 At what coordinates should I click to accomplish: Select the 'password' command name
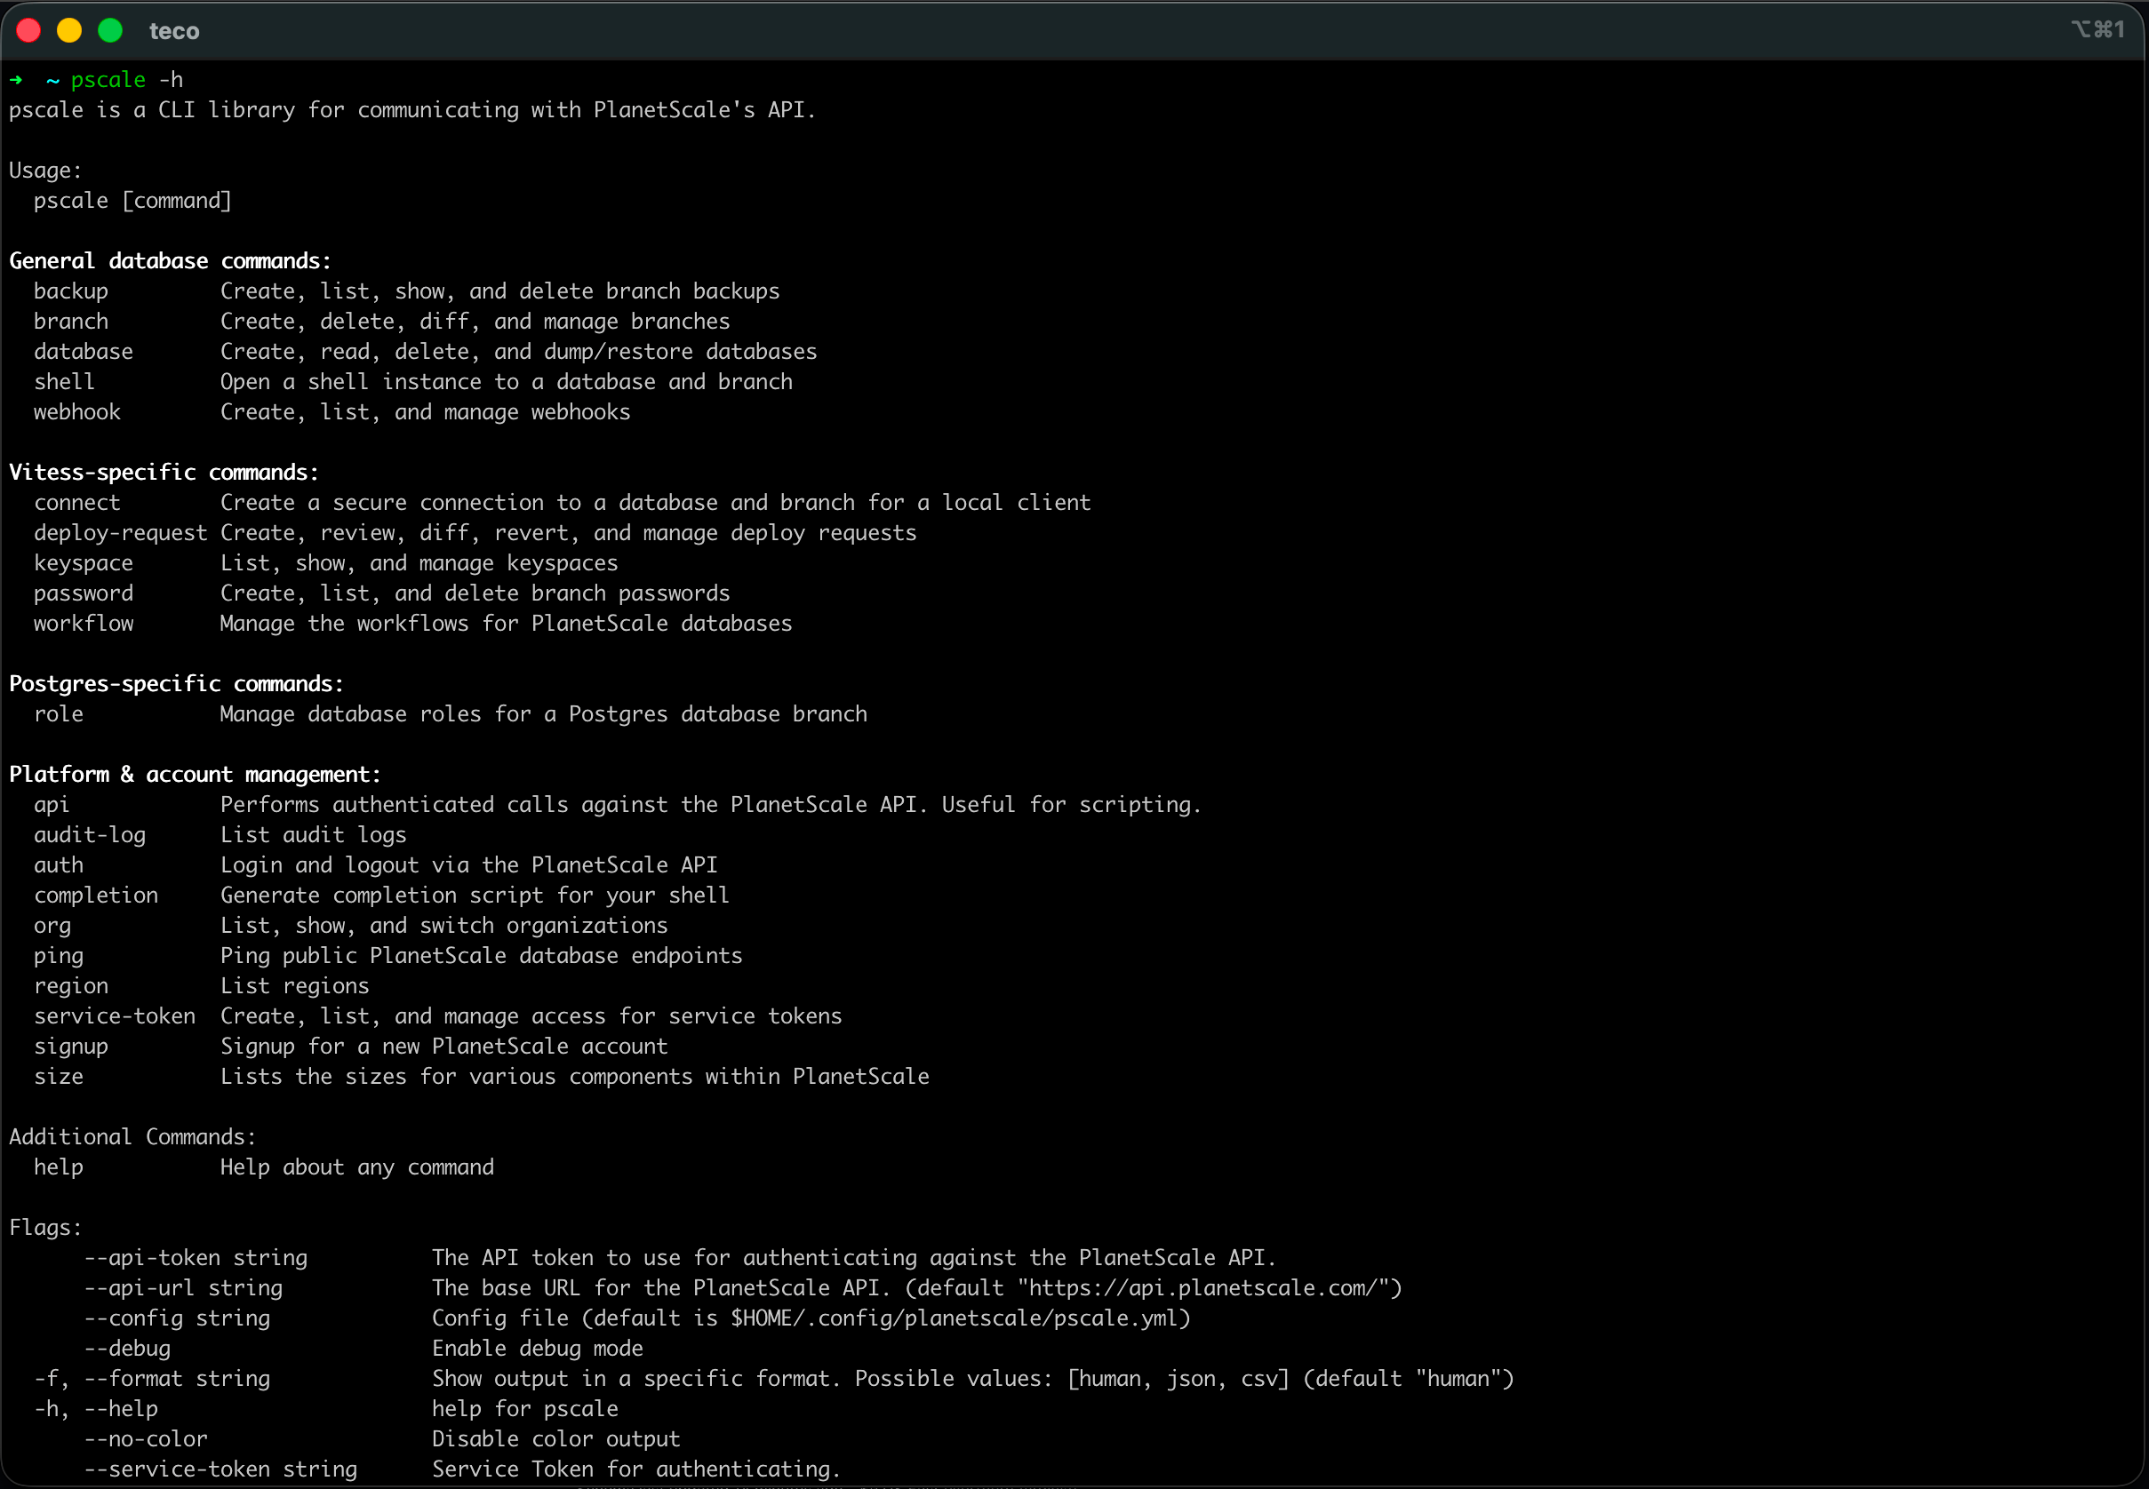(x=83, y=593)
